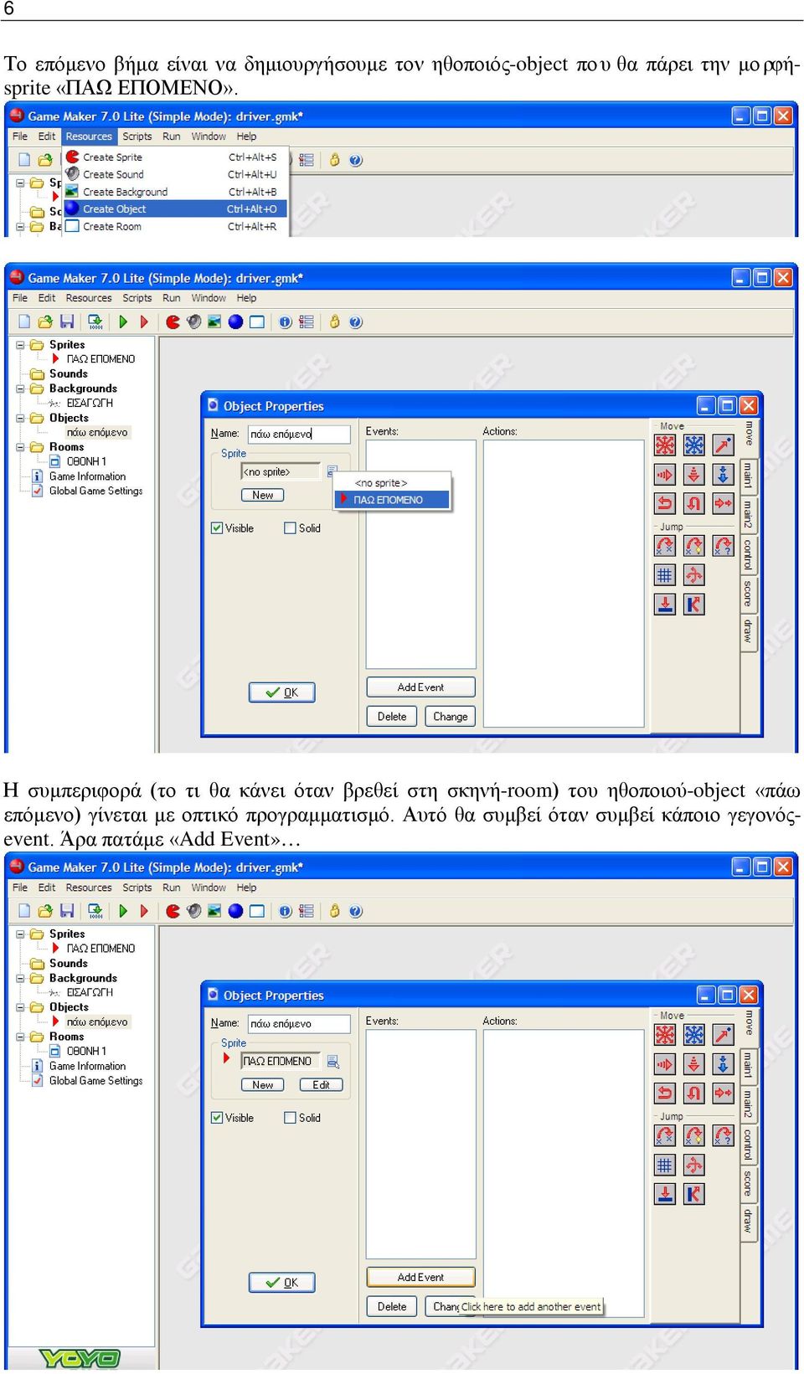
Task: Switch to main1 tab in the sprite-list dialog
Action: pyautogui.click(x=748, y=476)
